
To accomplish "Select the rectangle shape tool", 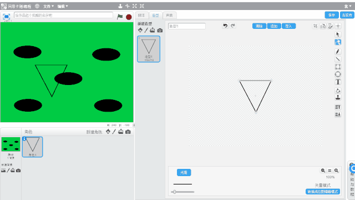I will tap(338, 67).
